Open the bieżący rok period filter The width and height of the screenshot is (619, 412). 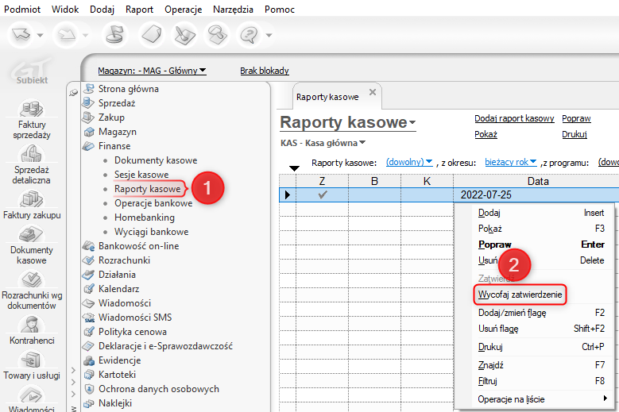[511, 162]
